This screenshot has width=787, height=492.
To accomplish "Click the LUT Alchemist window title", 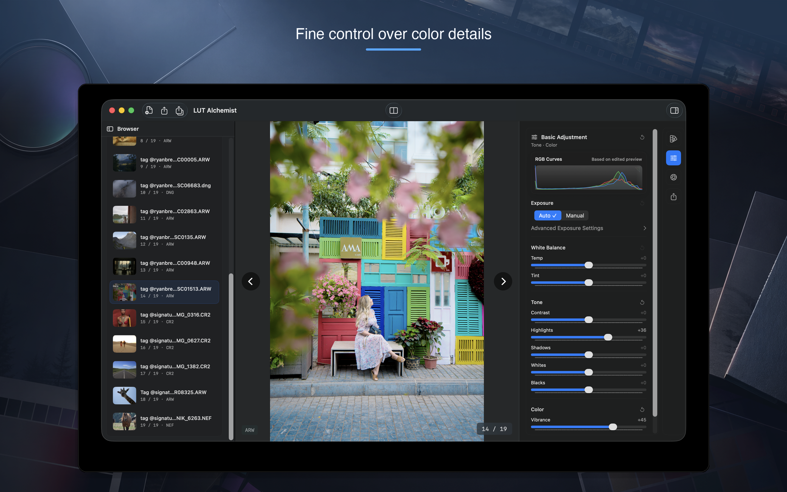I will [x=215, y=110].
